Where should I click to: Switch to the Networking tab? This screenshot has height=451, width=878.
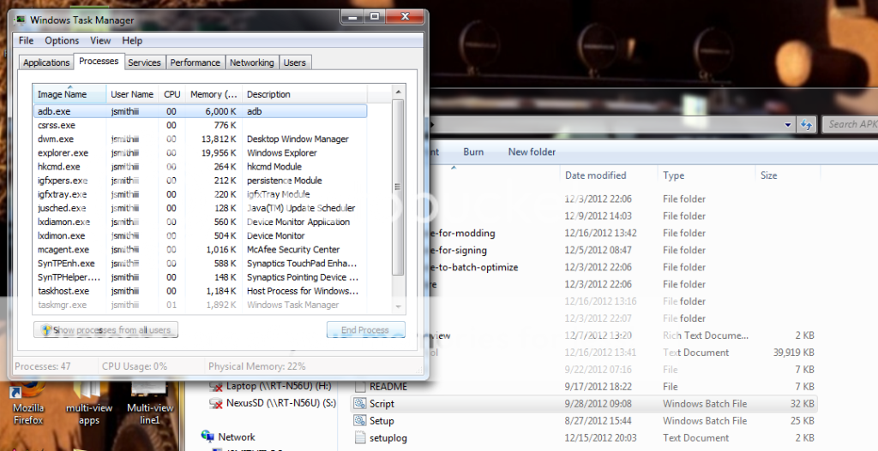coord(251,62)
